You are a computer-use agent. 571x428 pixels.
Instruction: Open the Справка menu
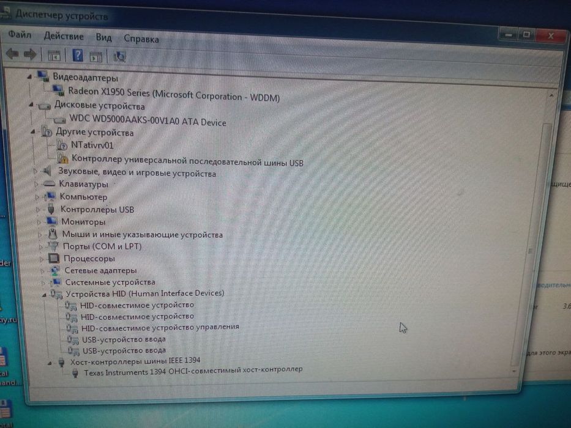click(141, 39)
